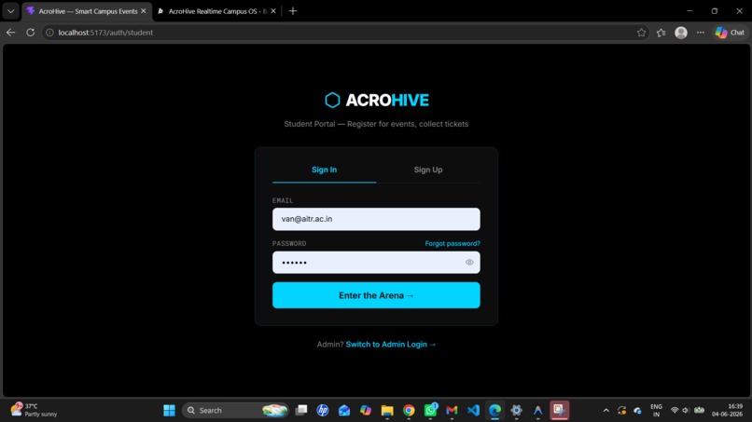
Task: Open Settings gear from taskbar
Action: point(516,411)
